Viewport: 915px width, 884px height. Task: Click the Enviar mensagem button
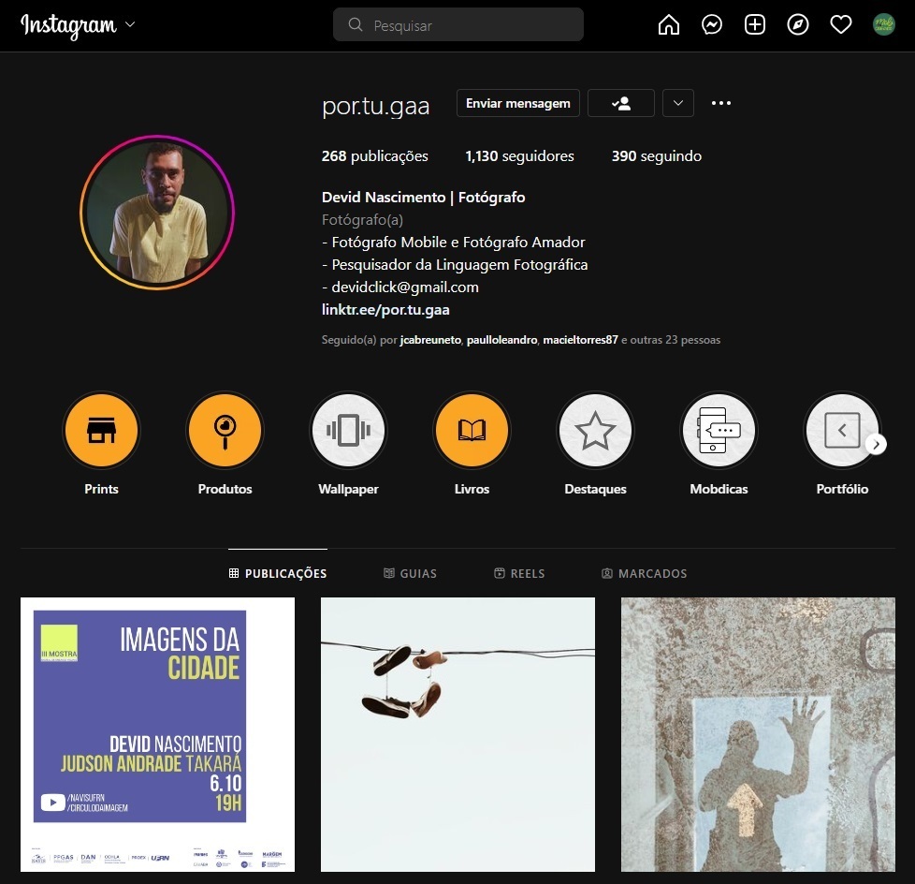pyautogui.click(x=518, y=104)
